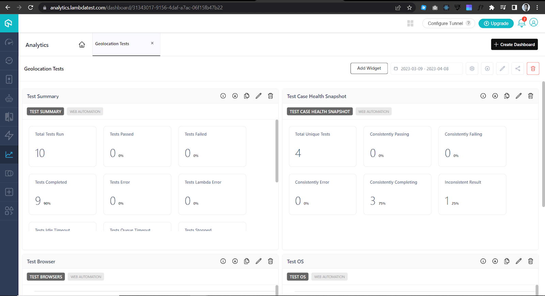Delete the Test OS widget
This screenshot has height=296, width=545.
530,261
